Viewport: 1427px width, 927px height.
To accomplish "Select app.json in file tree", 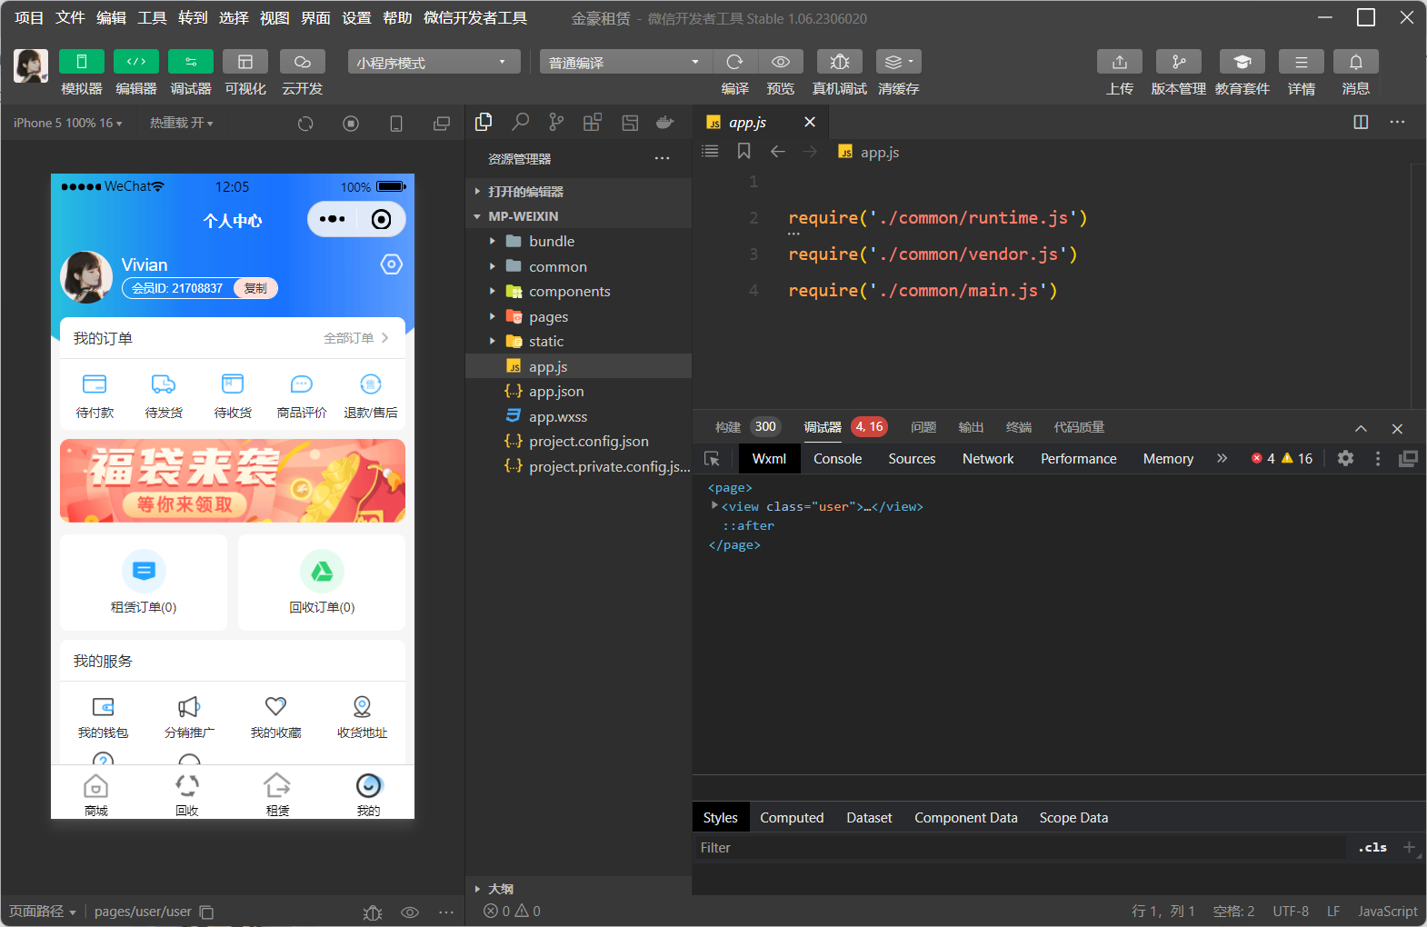I will (x=578, y=391).
